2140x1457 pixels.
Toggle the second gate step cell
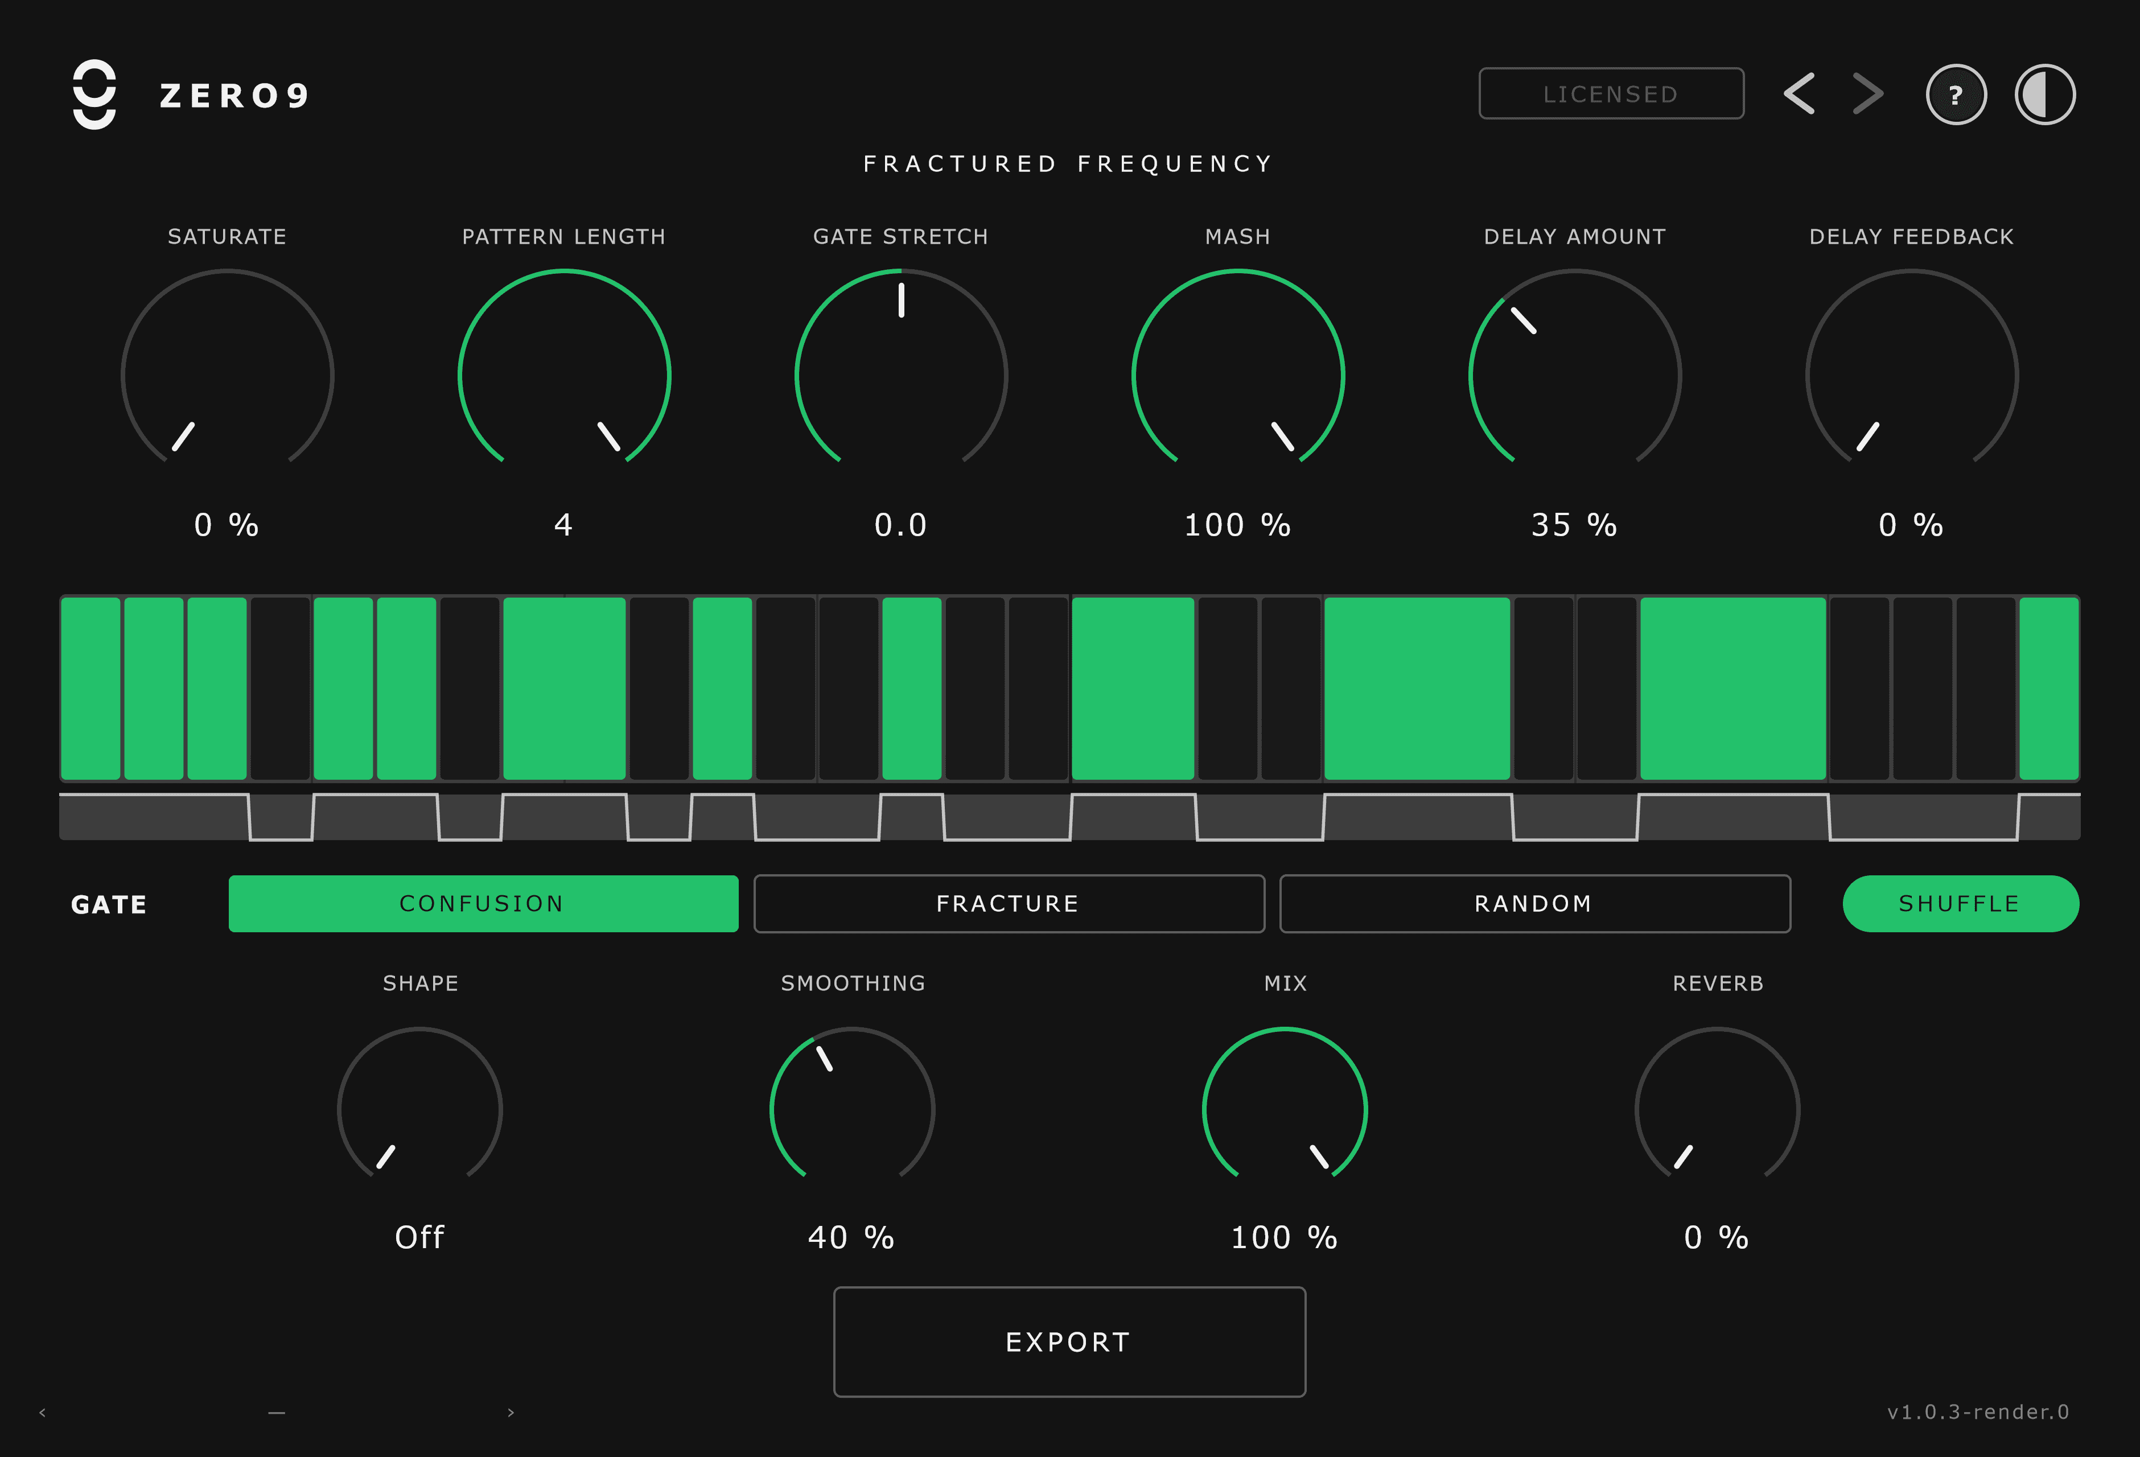pos(154,689)
